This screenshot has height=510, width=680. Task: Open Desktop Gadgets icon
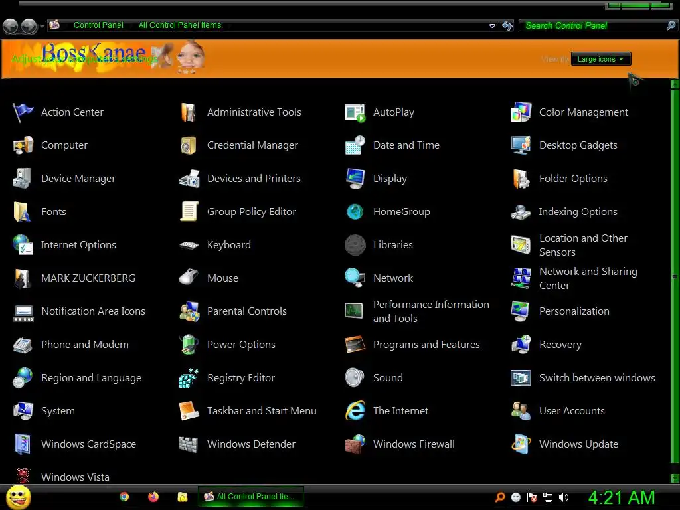point(521,145)
